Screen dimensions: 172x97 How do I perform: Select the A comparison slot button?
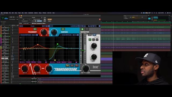pos(49,26)
